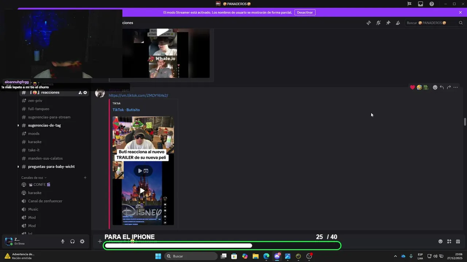
Task: Open the attachment plus button in message box
Action: coord(100,241)
